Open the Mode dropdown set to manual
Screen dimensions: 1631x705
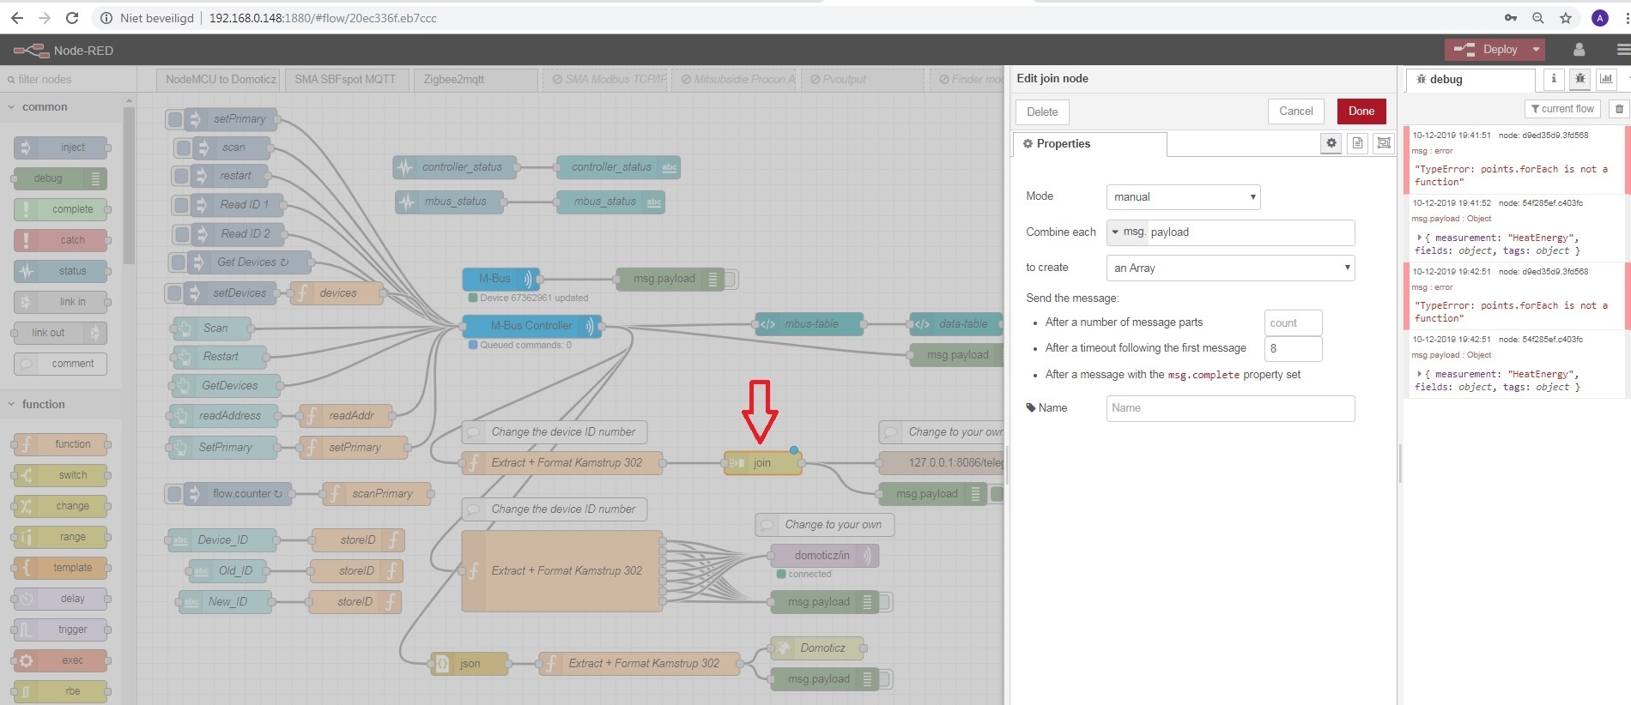point(1182,197)
